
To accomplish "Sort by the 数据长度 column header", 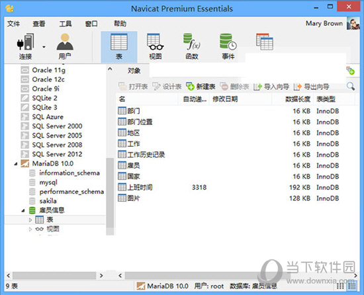I will (298, 99).
